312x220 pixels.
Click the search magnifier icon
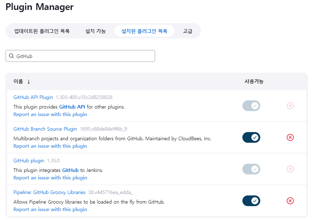(11, 56)
